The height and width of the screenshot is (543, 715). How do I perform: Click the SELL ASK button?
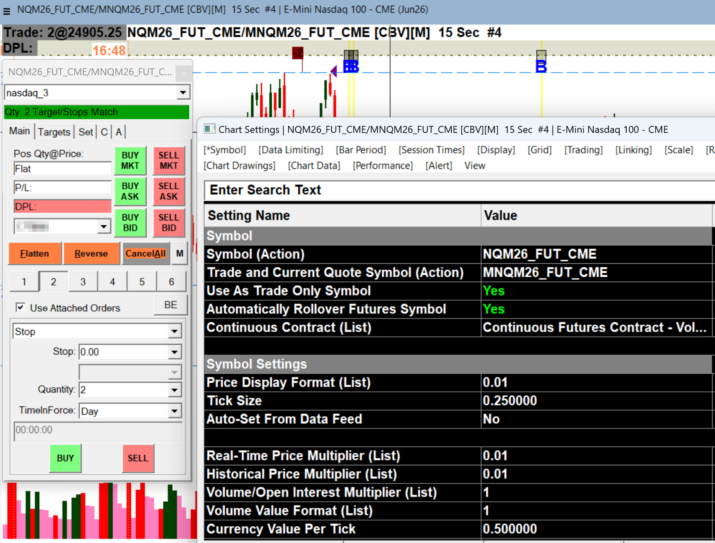tap(169, 191)
